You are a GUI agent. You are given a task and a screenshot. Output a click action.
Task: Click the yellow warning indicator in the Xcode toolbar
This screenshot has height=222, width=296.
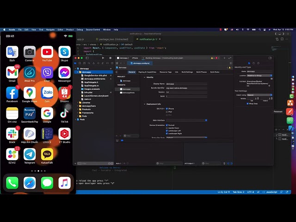pos(213,58)
